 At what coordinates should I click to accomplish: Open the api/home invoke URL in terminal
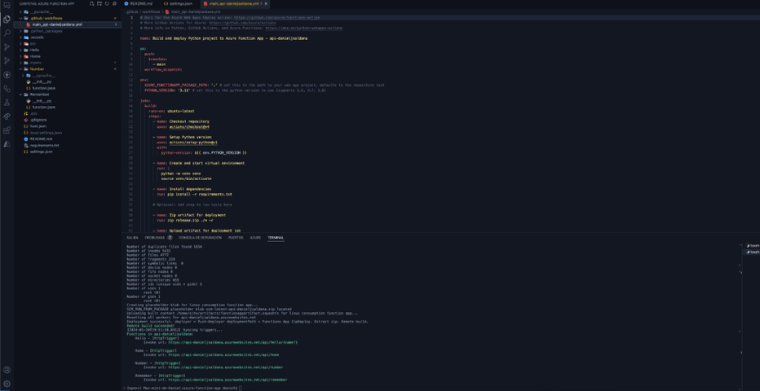[x=223, y=354]
